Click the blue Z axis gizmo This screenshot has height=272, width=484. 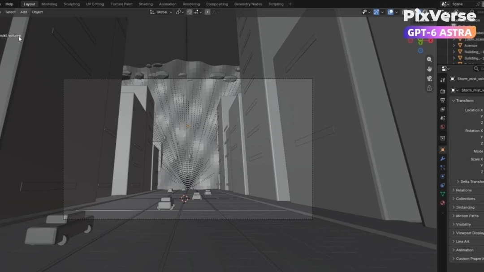click(x=420, y=51)
